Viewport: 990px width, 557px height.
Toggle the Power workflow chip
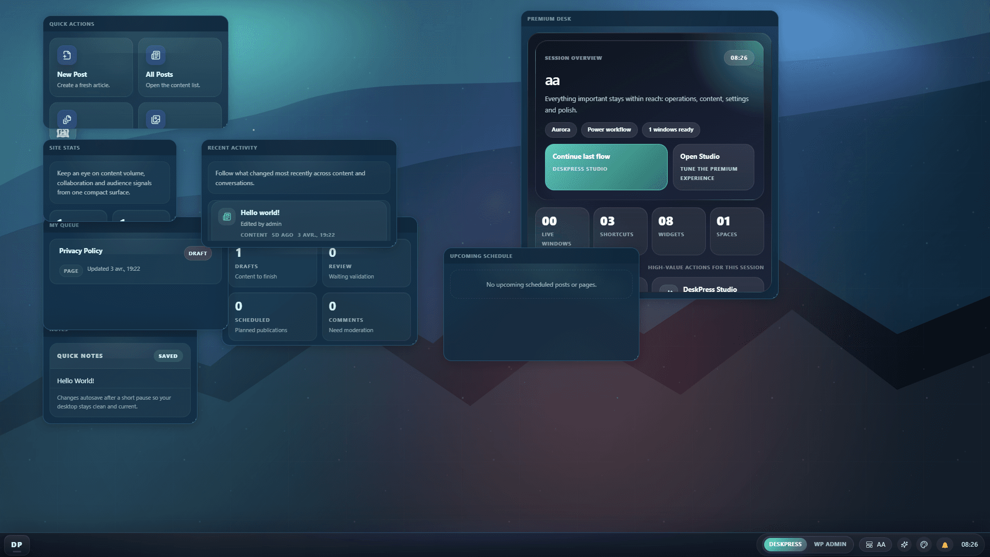609,130
